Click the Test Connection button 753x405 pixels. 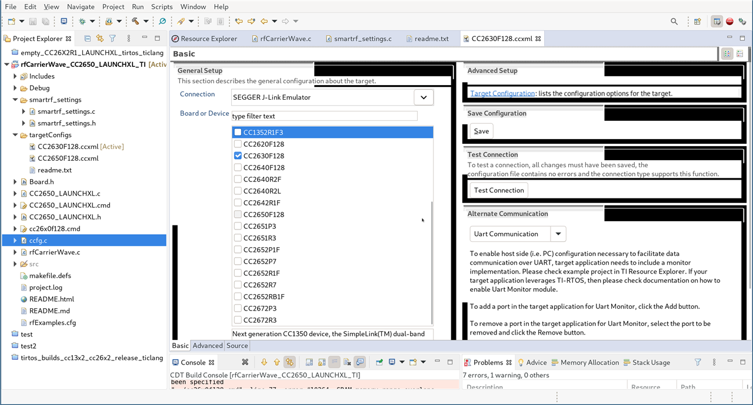[x=499, y=190]
